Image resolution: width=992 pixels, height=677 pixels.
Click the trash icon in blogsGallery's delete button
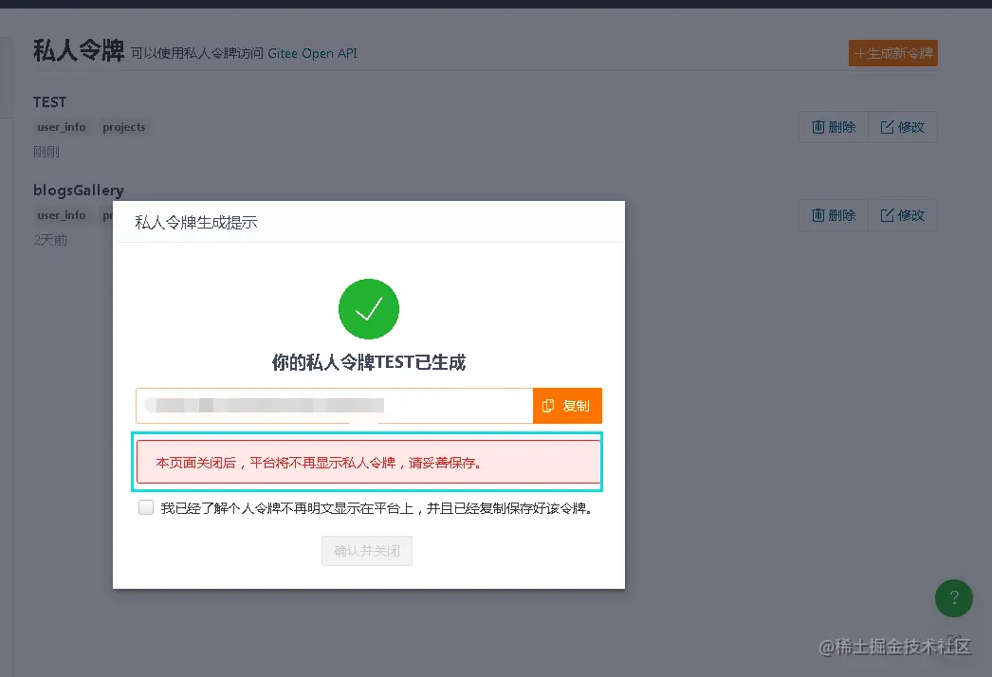(817, 215)
